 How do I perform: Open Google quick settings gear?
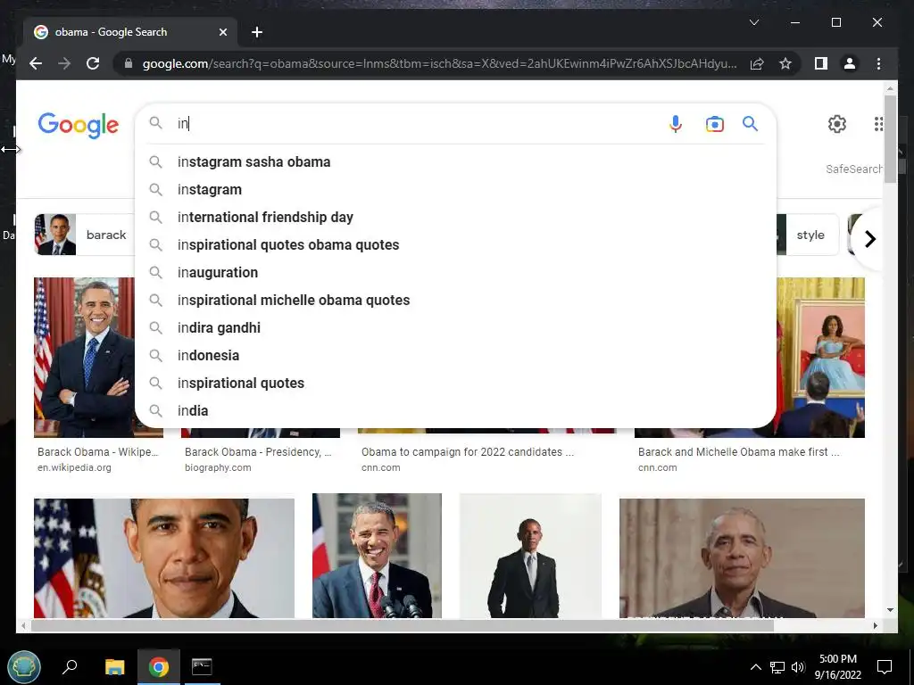(837, 123)
